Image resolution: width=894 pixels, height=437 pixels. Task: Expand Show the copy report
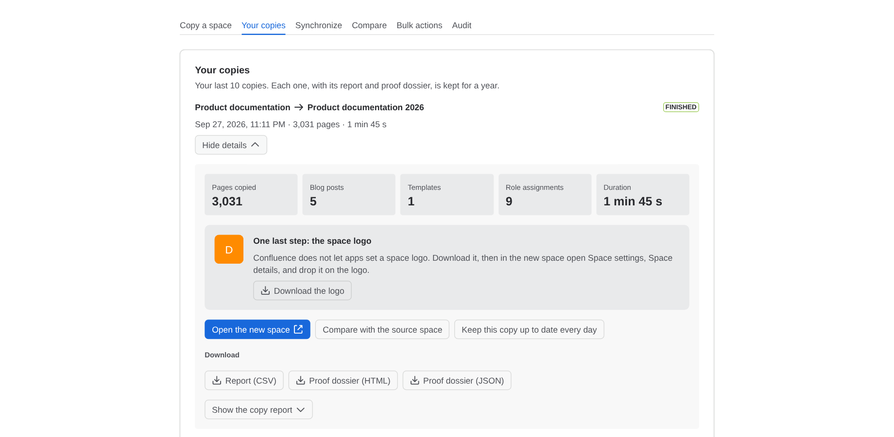258,410
